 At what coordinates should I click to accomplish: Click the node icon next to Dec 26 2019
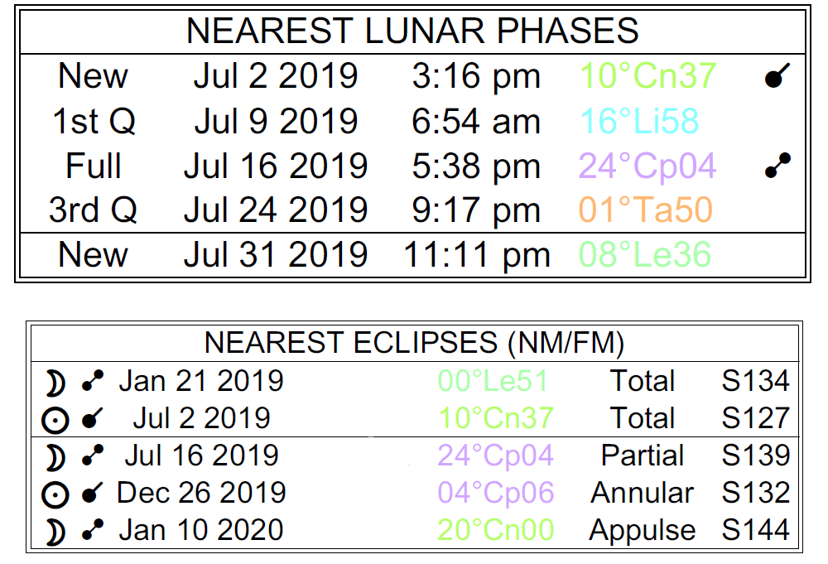coord(93,494)
